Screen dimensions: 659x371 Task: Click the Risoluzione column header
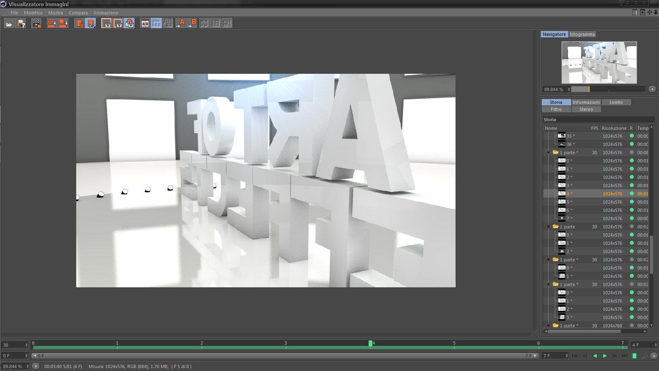(x=614, y=128)
